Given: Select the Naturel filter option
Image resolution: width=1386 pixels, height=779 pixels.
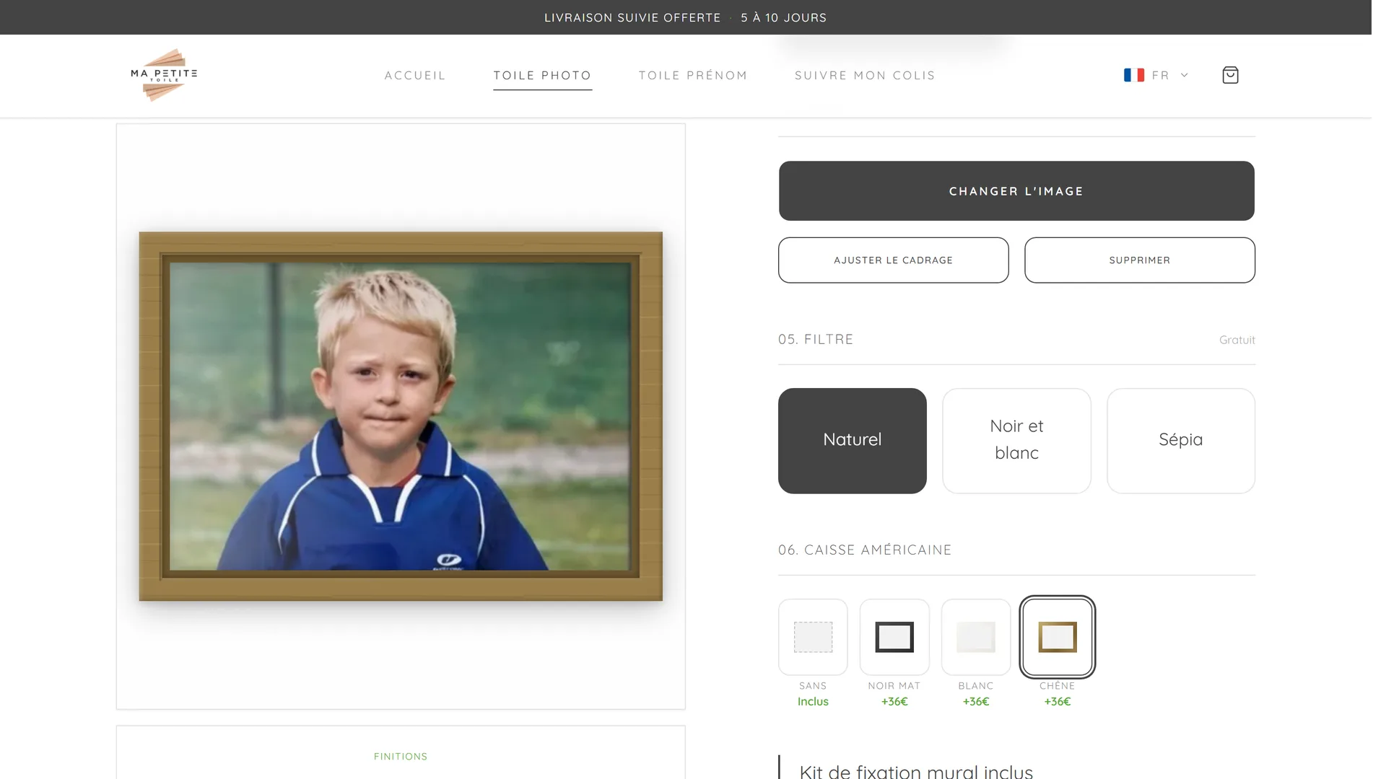Looking at the screenshot, I should pyautogui.click(x=852, y=441).
